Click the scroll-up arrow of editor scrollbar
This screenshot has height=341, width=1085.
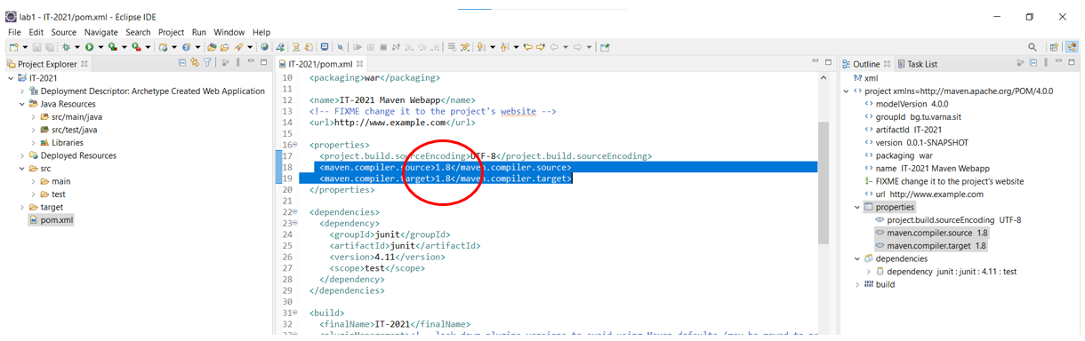coord(824,79)
